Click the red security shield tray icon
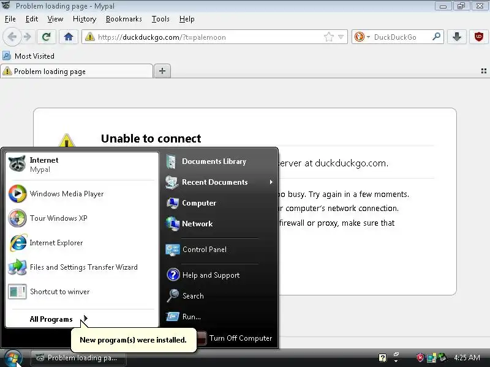This screenshot has width=490, height=367. coord(420,358)
